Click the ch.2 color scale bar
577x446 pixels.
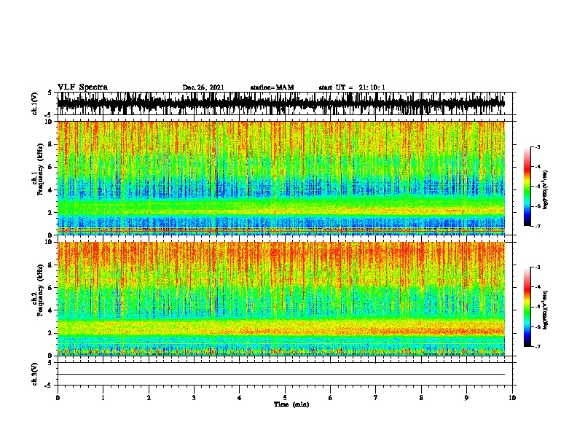tap(527, 307)
